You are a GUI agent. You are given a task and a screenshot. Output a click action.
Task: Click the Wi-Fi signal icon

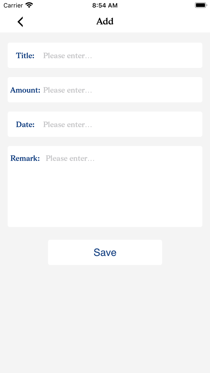[29, 5]
